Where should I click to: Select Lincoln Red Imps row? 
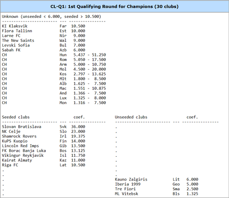point(44,146)
